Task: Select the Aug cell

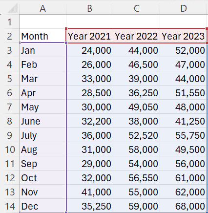Action: [43, 149]
